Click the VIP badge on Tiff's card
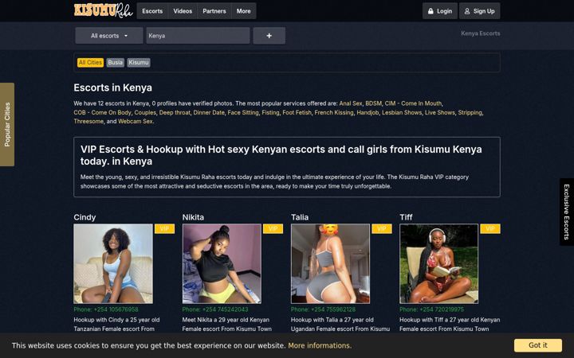The image size is (574, 358). coord(490,228)
